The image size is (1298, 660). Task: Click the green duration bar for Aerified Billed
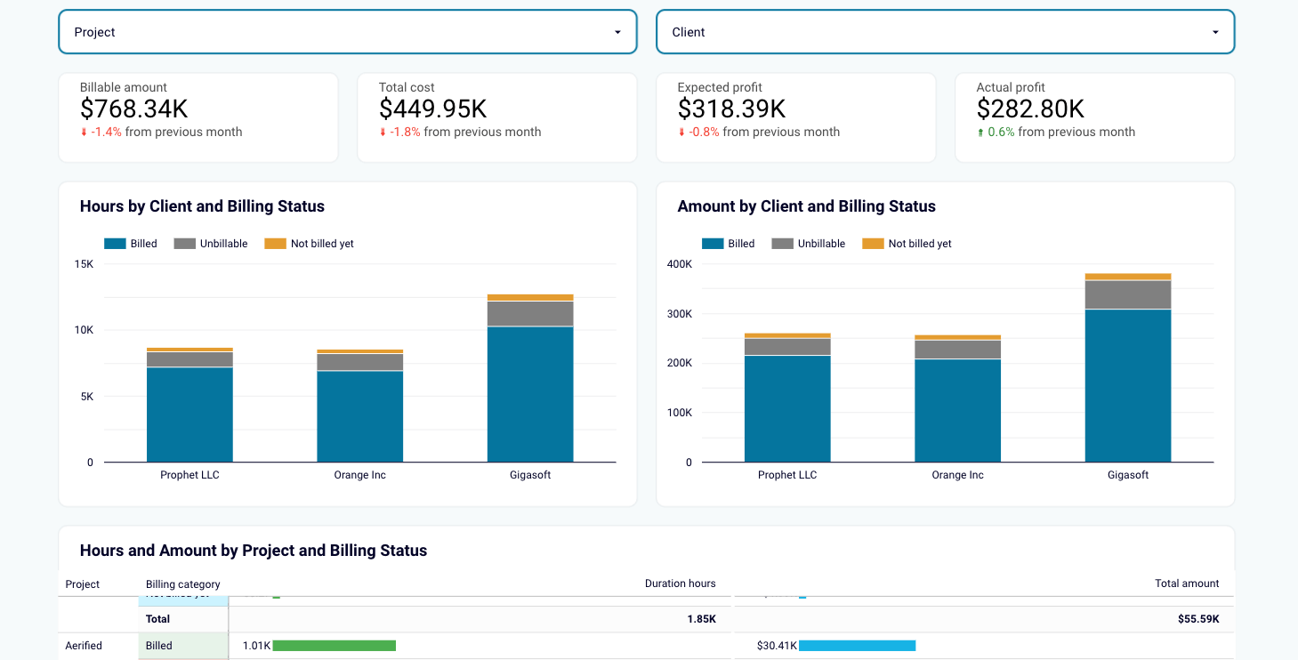335,645
